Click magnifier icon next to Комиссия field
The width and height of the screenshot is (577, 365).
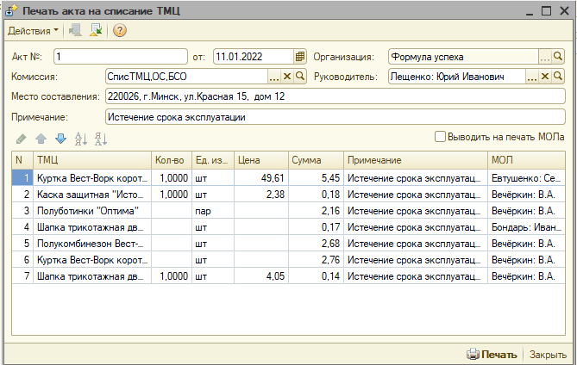[x=300, y=77]
